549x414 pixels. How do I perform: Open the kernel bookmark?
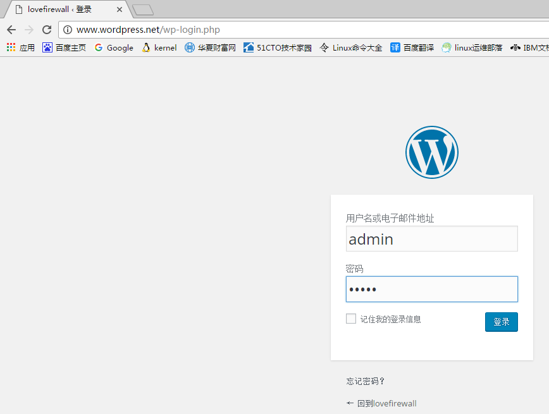(x=159, y=47)
